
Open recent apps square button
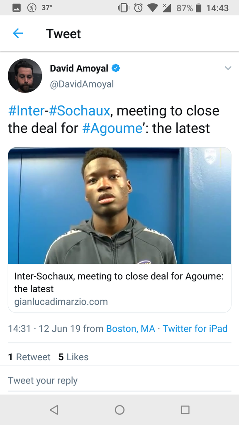(185, 410)
